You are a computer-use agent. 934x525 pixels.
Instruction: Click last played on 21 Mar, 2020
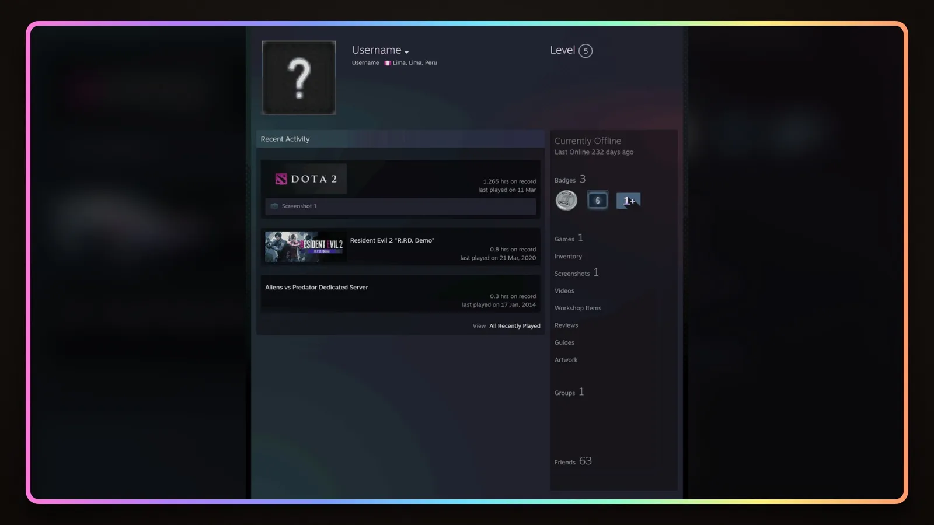coord(498,258)
